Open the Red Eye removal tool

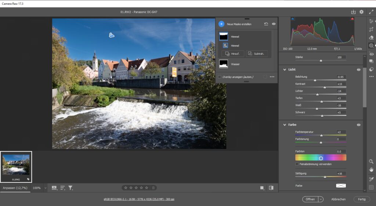pyautogui.click(x=371, y=54)
